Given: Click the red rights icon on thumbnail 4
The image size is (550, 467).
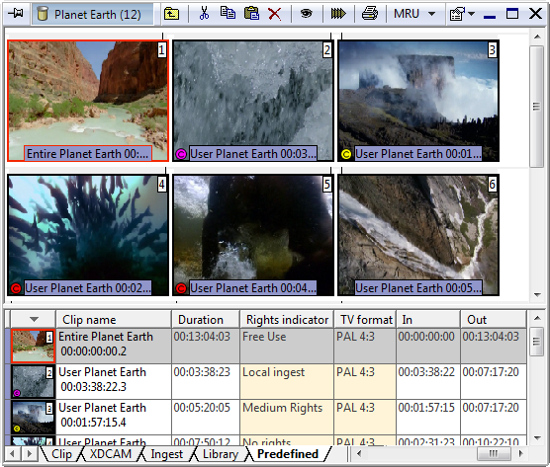Looking at the screenshot, I should (x=16, y=288).
